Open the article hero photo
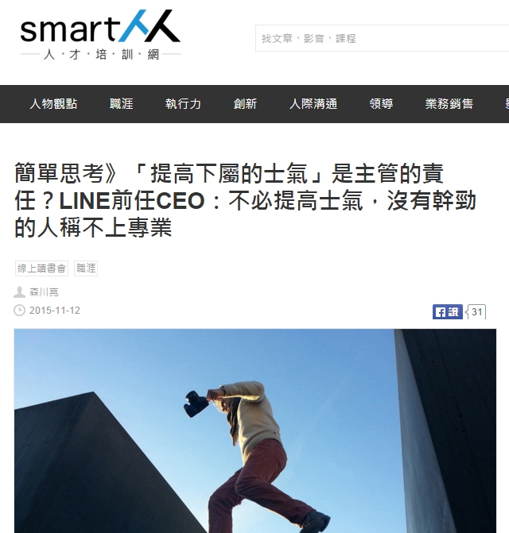 255,431
